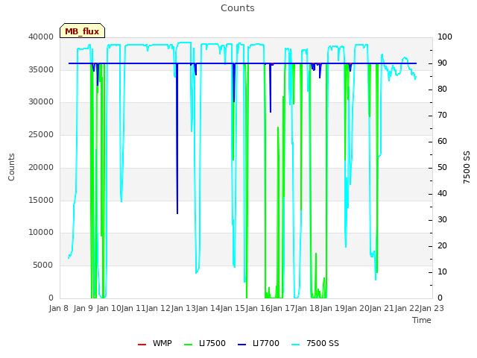Click the Jan 23 x-axis tick label
The height and width of the screenshot is (358, 477).
pyautogui.click(x=432, y=308)
